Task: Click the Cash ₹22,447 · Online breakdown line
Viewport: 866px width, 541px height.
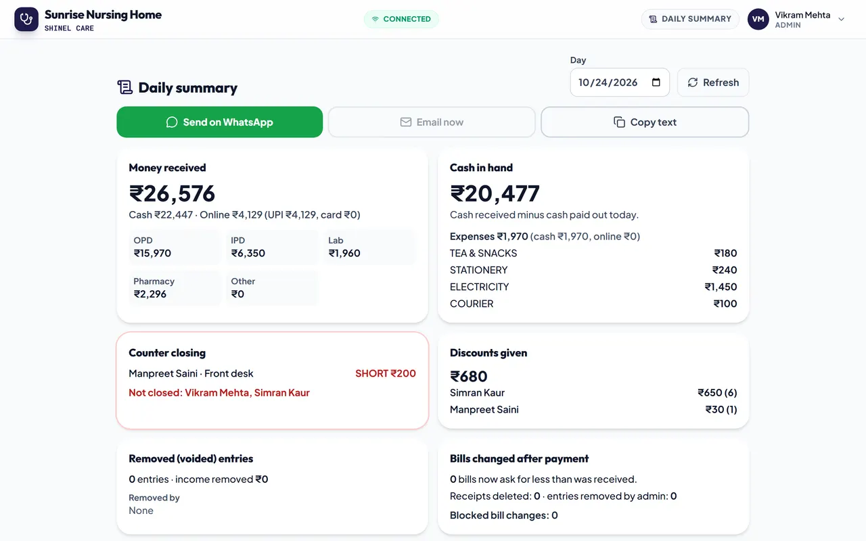Action: tap(244, 215)
